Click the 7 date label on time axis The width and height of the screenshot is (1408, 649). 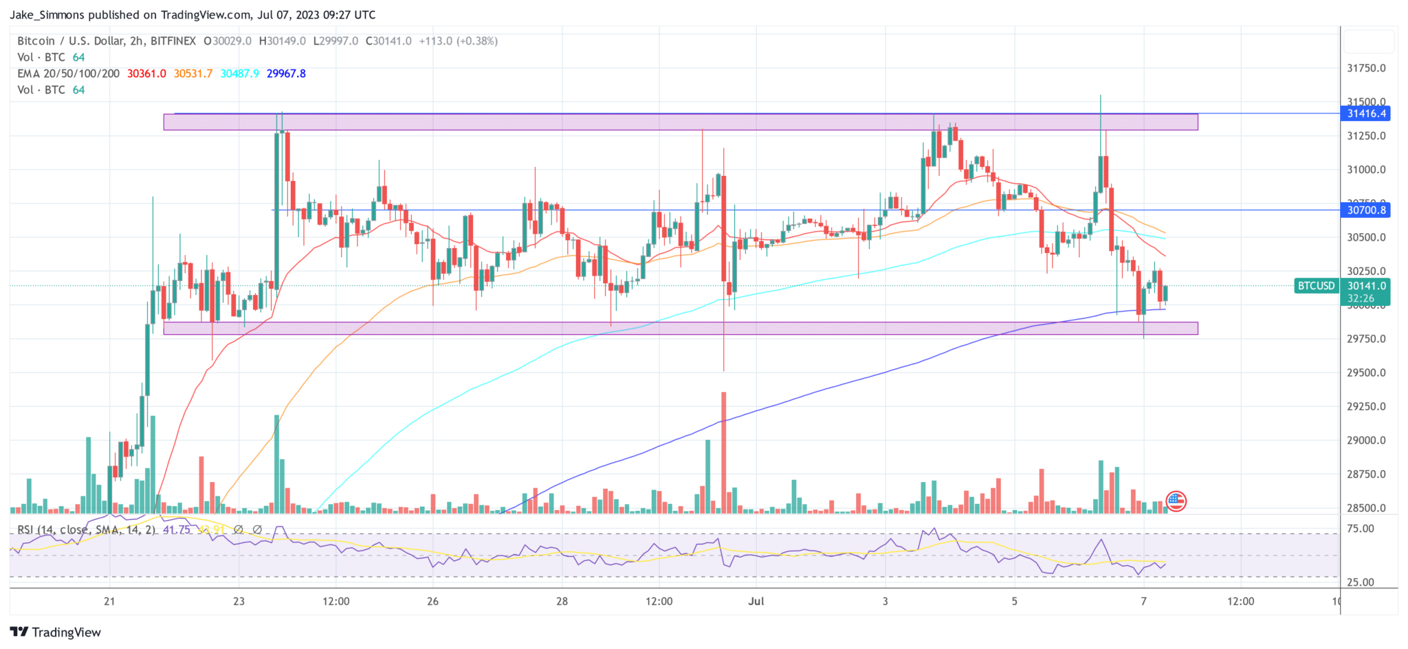(x=1144, y=602)
